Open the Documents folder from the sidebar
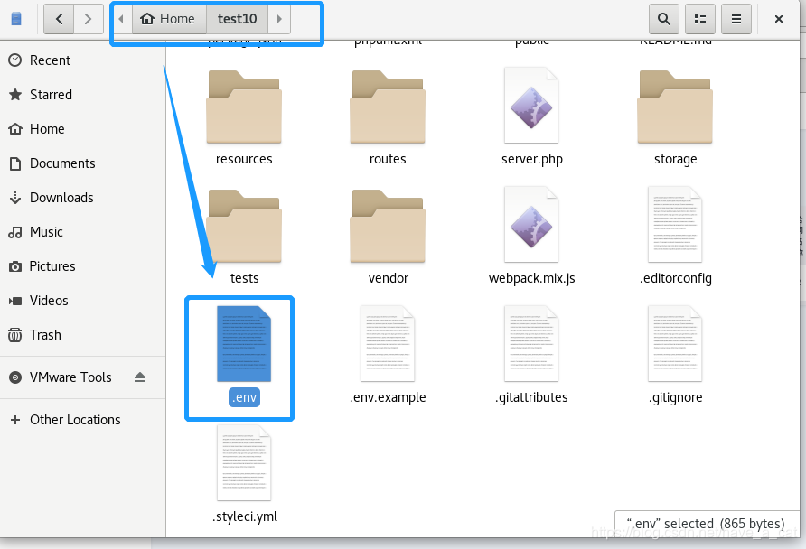Viewport: 806px width, 549px height. coord(63,163)
